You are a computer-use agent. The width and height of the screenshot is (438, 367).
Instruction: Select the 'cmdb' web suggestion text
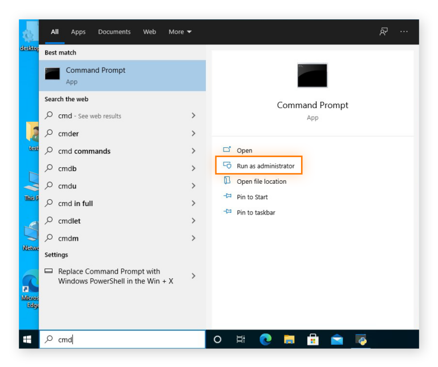click(x=67, y=168)
